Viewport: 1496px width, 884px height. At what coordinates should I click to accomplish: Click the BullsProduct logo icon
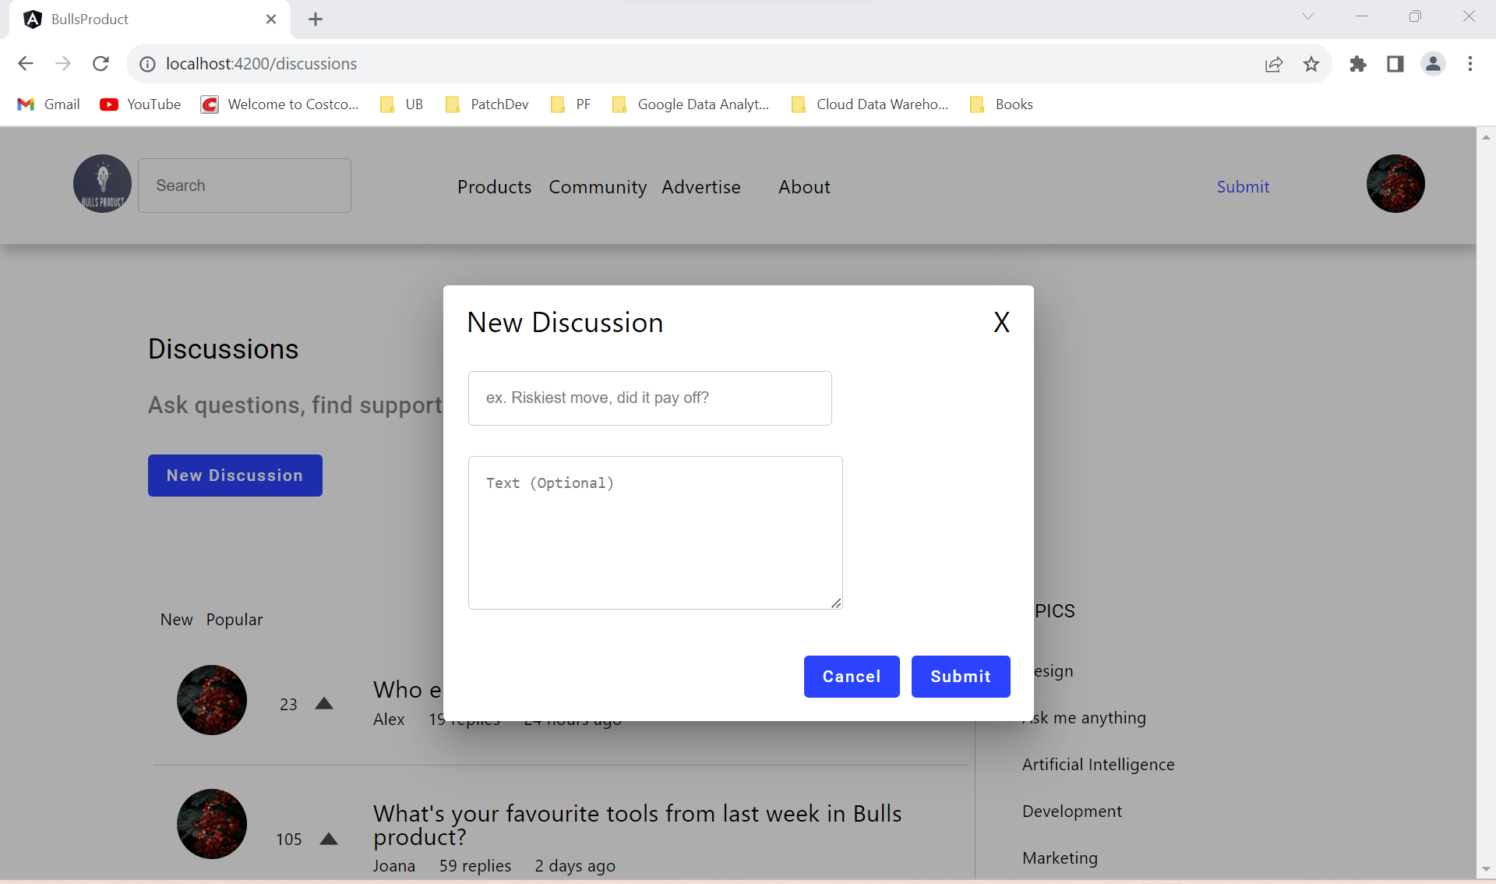tap(101, 184)
